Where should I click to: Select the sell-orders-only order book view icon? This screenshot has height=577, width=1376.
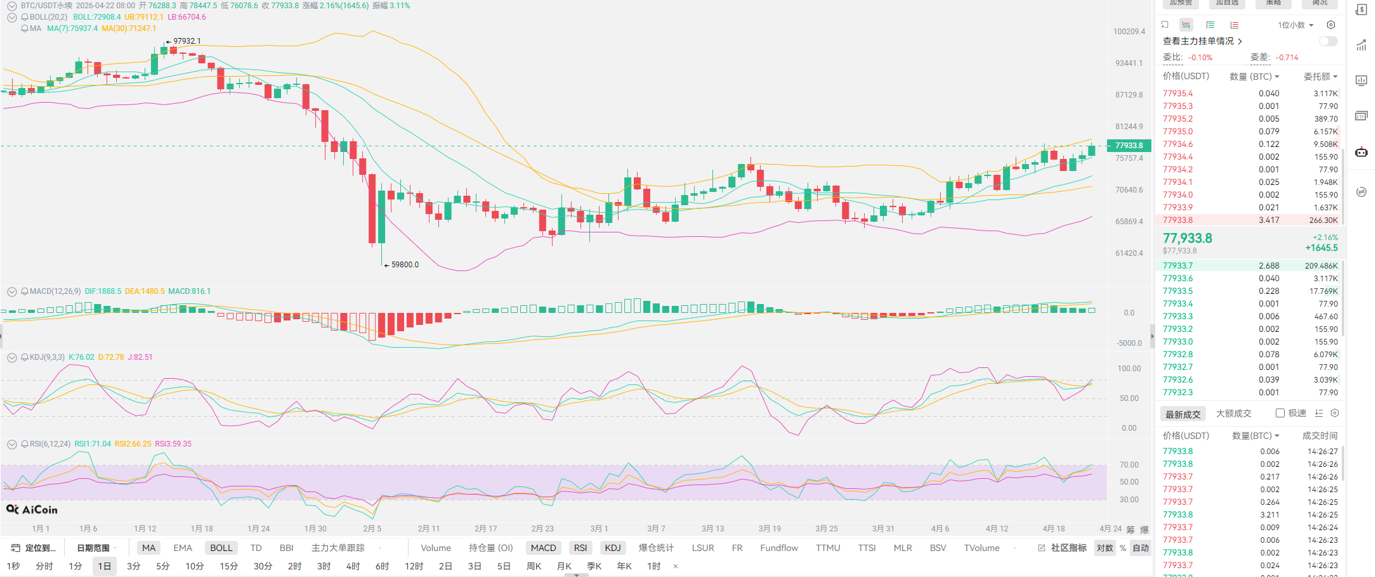[x=1235, y=25]
